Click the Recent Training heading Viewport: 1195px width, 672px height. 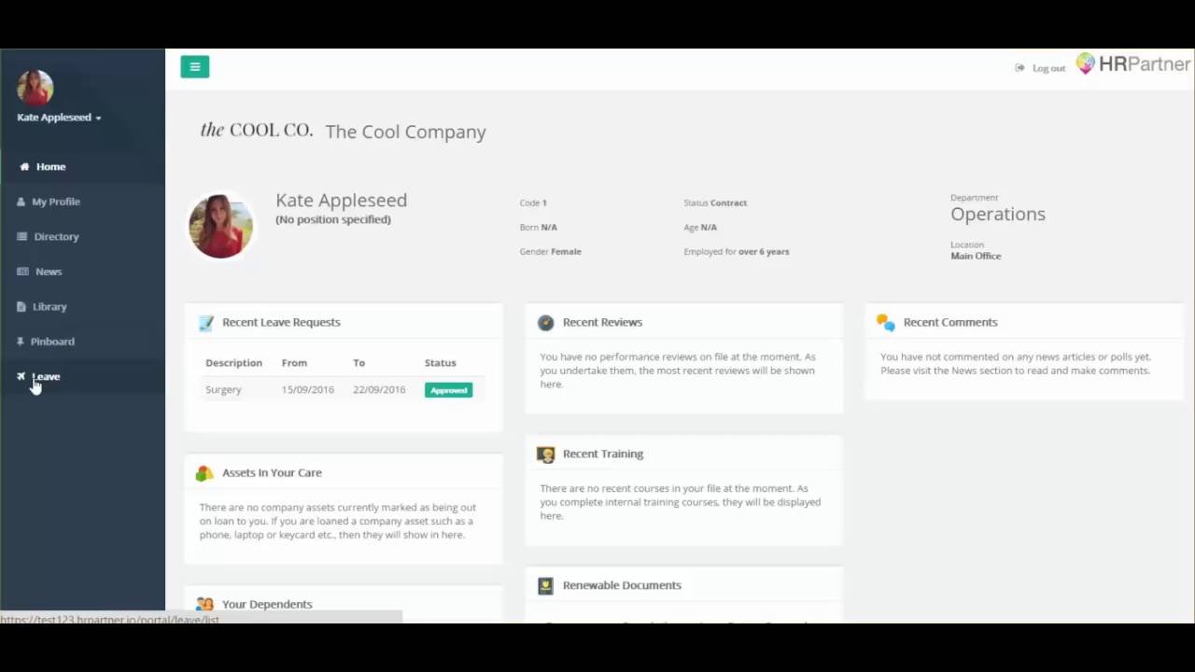603,454
